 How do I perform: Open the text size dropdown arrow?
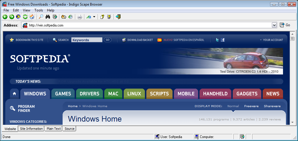tap(94, 17)
